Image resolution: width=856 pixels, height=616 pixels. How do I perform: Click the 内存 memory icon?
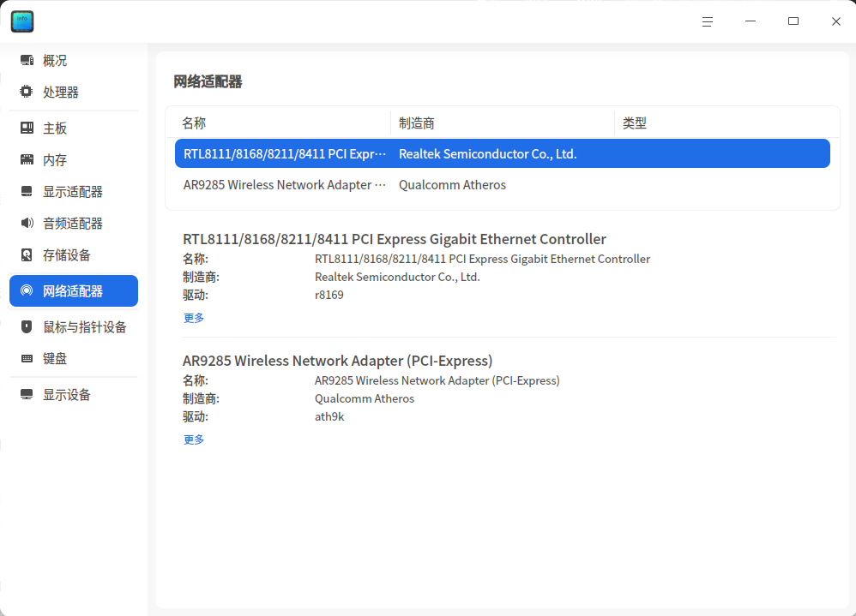tap(27, 159)
